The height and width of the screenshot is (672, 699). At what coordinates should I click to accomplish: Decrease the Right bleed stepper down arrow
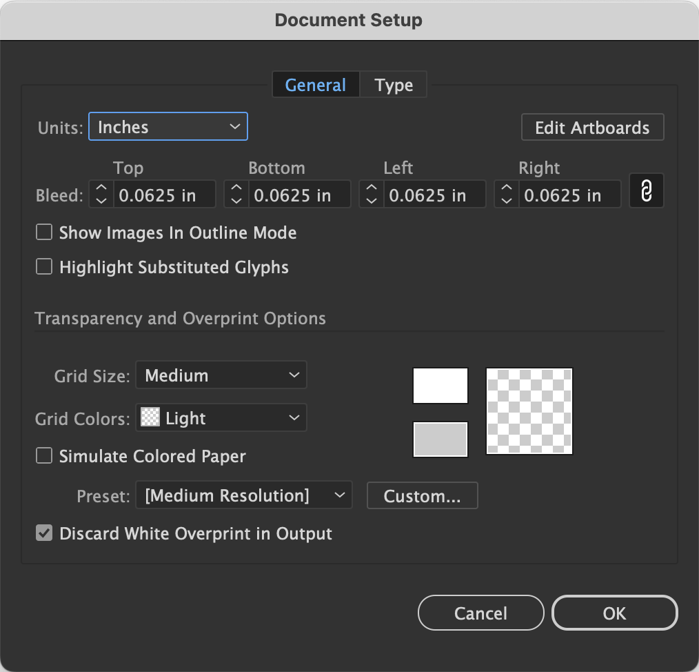coord(507,201)
